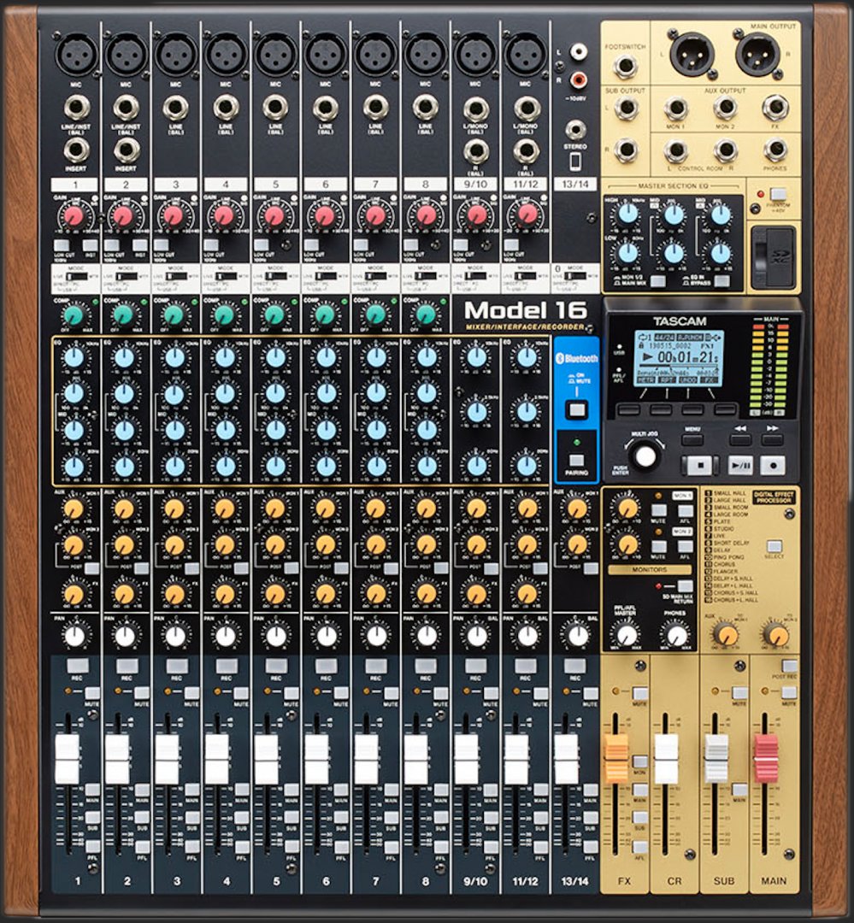Click the channel 3 MON 1 aux knob
This screenshot has width=854, height=923.
pos(174,509)
